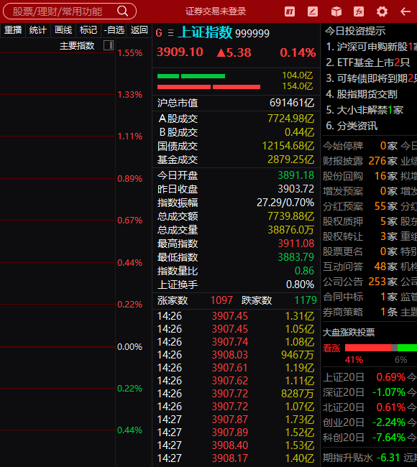Click the 重播 tab

pyautogui.click(x=13, y=30)
